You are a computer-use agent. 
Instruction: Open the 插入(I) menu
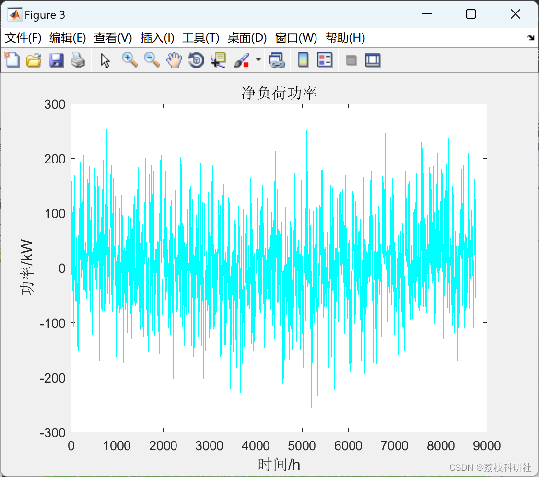(157, 38)
